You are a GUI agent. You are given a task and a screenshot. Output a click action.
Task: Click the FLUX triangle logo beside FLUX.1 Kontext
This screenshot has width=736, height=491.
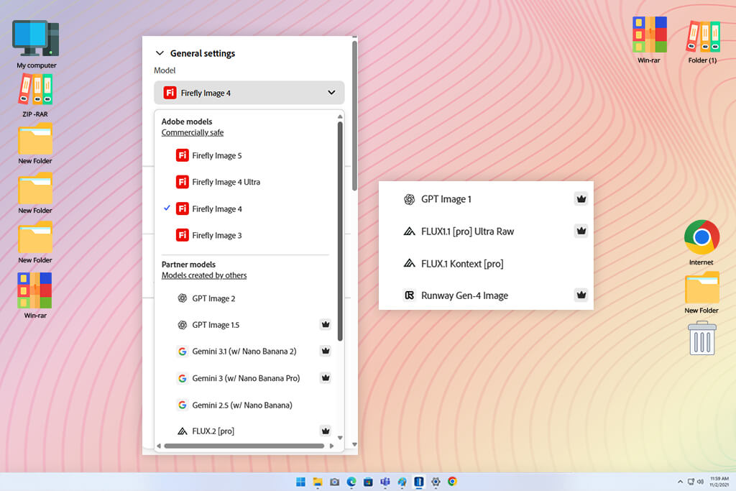[x=409, y=263]
